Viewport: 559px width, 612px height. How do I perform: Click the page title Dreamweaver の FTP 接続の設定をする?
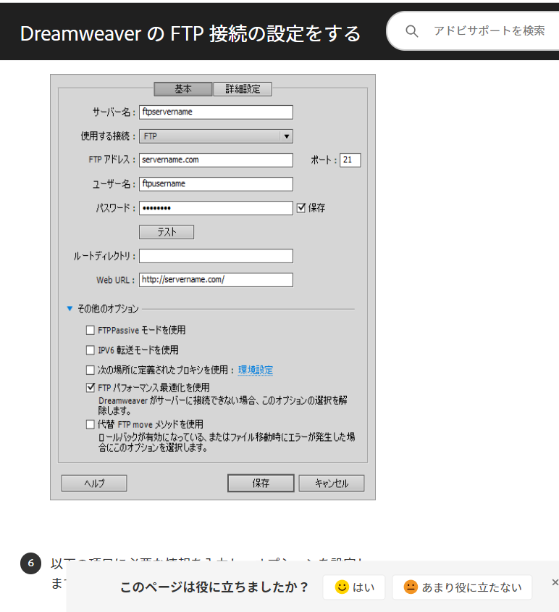pos(190,33)
